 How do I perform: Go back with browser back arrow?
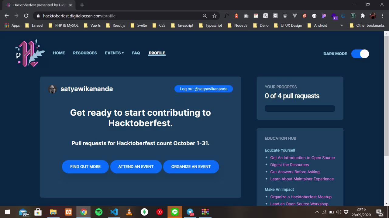click(x=7, y=16)
